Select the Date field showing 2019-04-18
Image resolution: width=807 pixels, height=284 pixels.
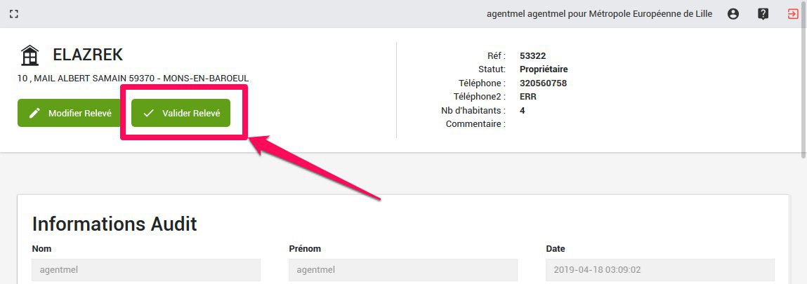tap(660, 270)
